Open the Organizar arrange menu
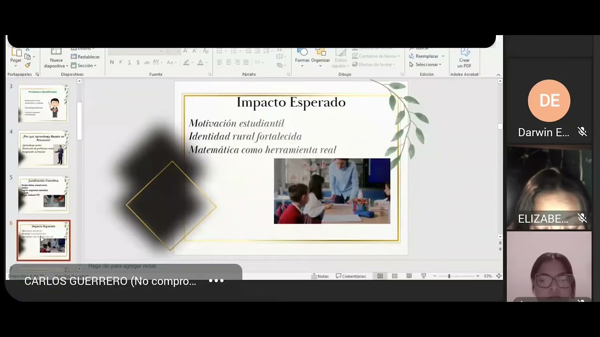Image resolution: width=600 pixels, height=337 pixels. 321,58
